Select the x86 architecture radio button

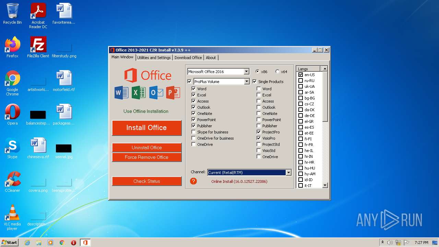click(x=258, y=72)
